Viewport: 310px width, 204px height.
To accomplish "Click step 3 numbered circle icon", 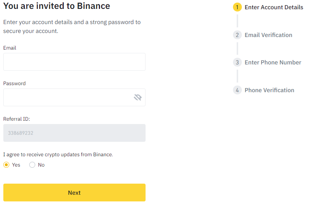I will point(237,63).
